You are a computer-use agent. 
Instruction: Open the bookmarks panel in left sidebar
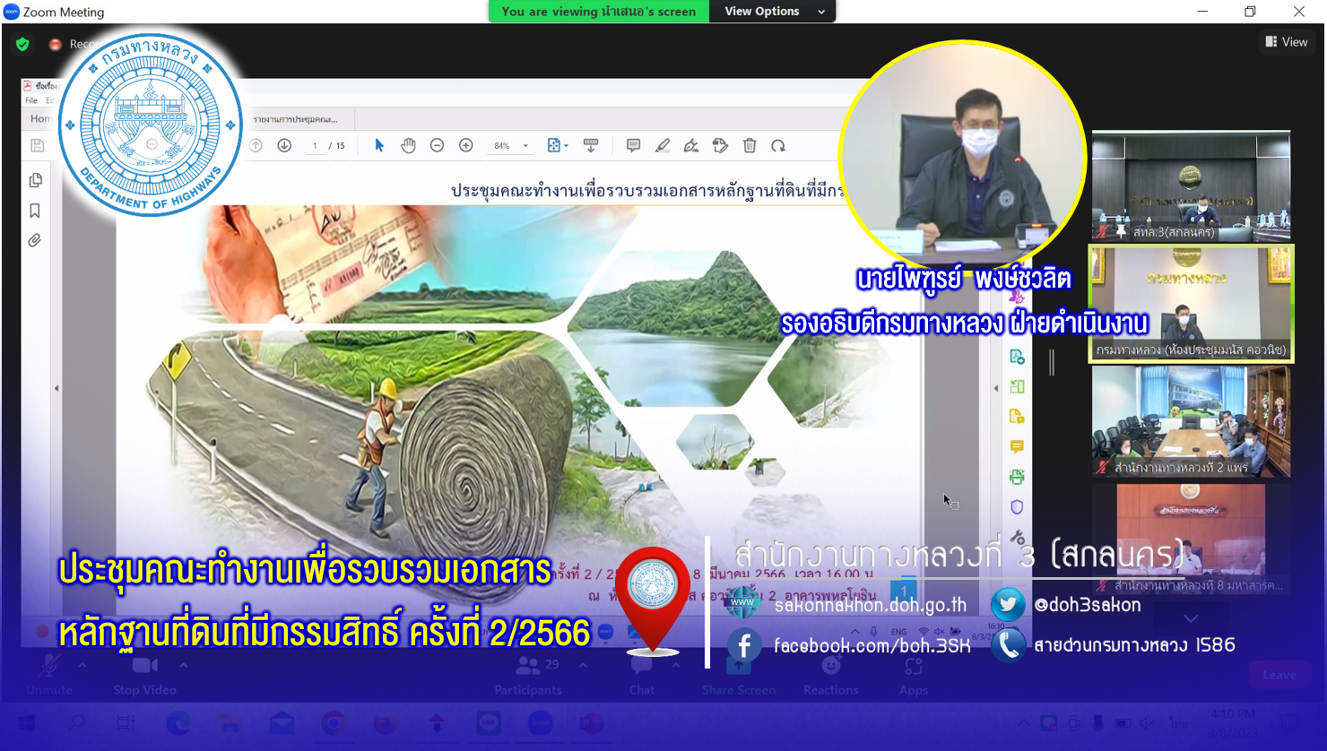[35, 211]
